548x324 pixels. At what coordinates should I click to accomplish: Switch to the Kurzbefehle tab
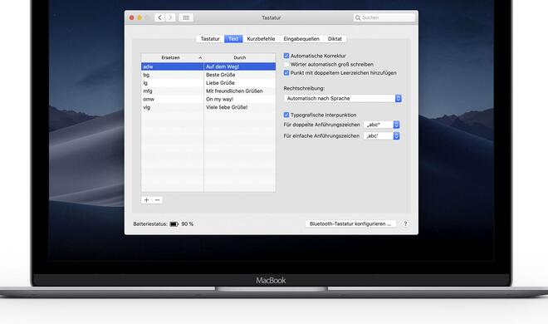coord(261,39)
